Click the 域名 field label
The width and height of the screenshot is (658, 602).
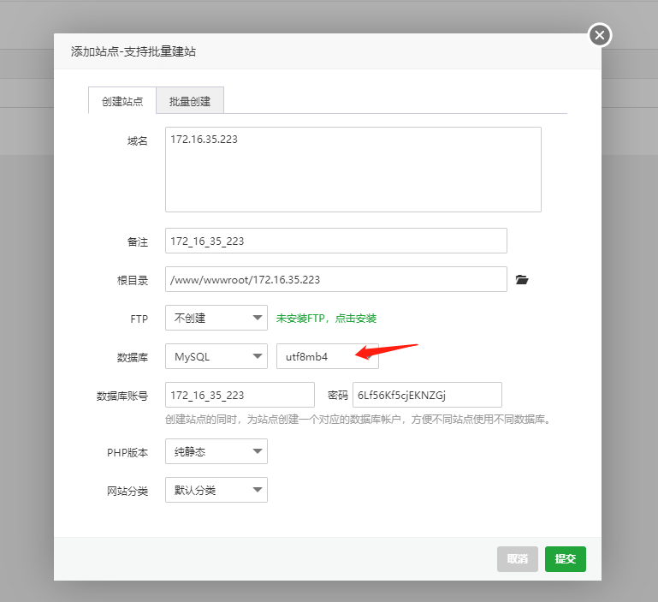point(137,140)
